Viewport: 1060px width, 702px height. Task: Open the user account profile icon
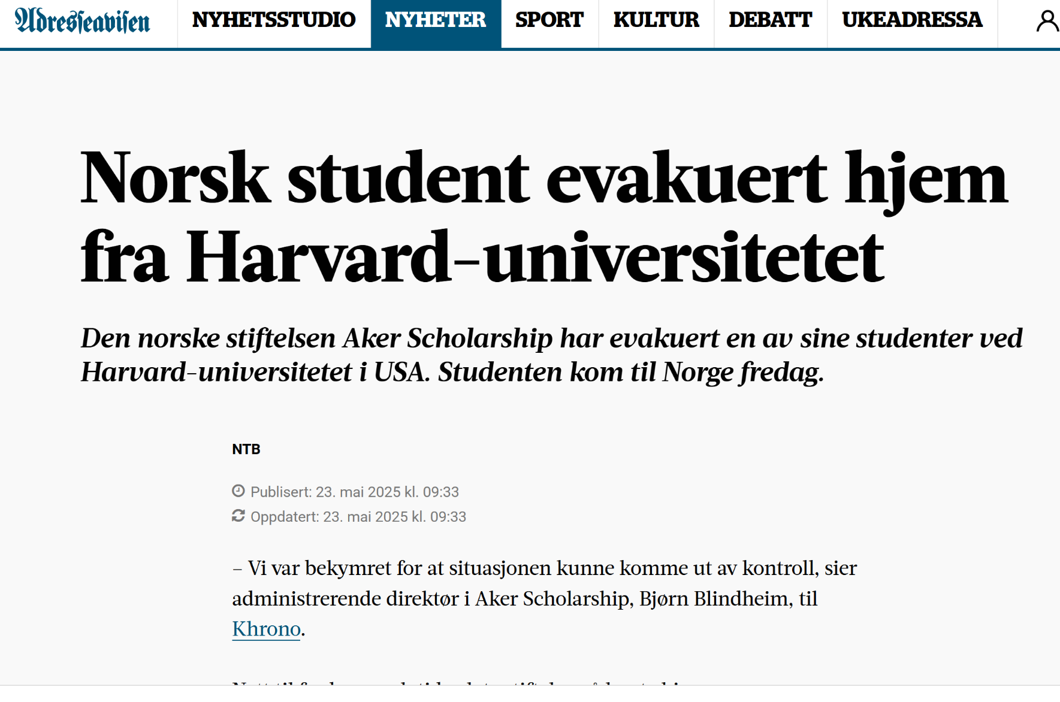(x=1047, y=21)
